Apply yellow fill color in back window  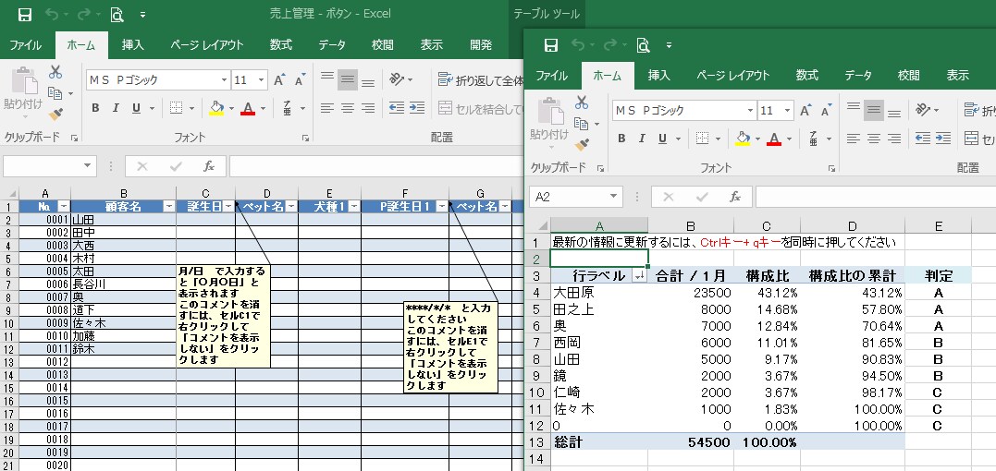pos(216,108)
